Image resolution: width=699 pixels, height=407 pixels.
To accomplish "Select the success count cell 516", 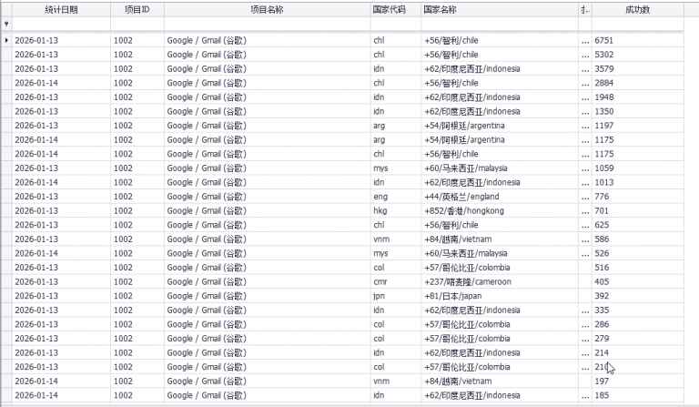I will click(x=637, y=268).
